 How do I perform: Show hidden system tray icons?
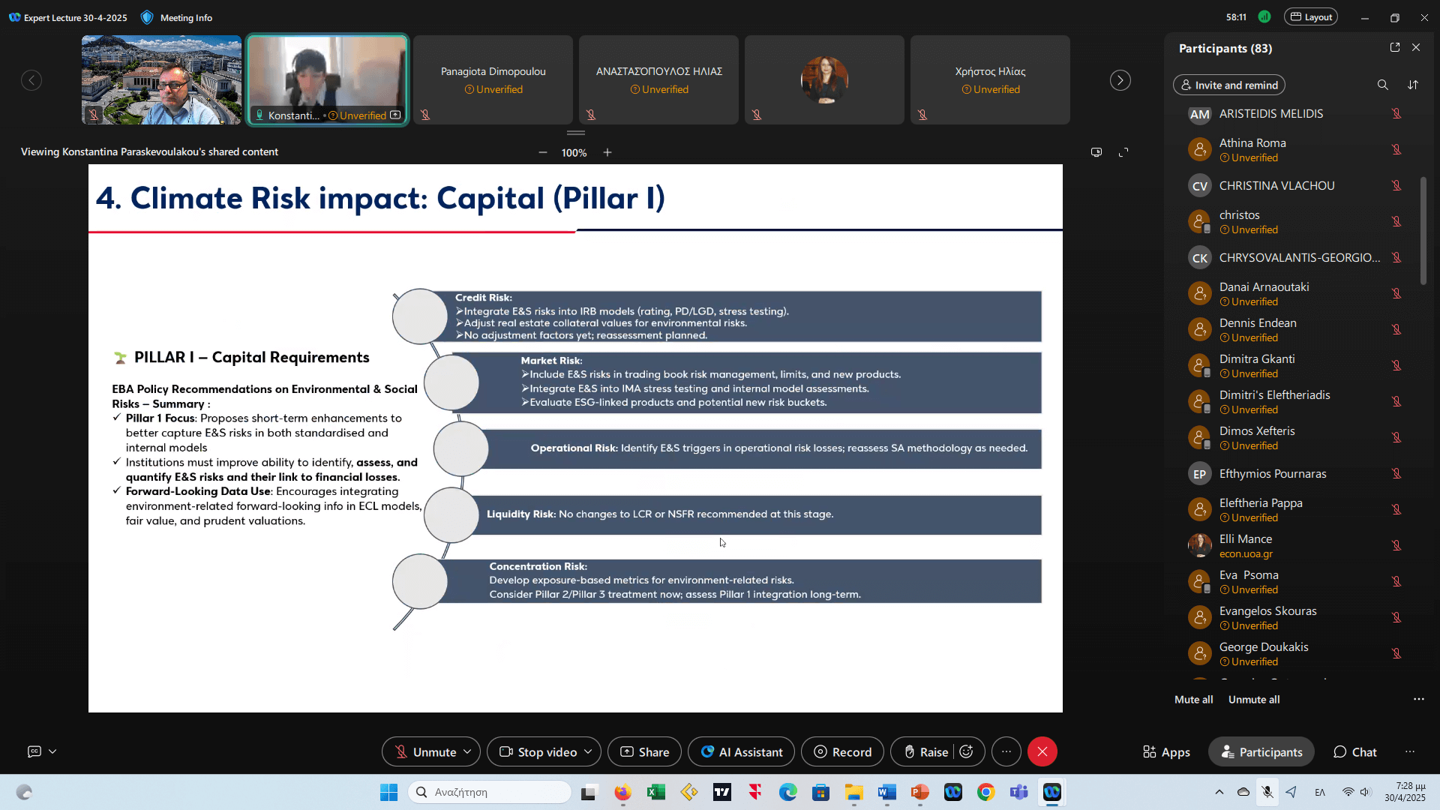click(x=1219, y=792)
